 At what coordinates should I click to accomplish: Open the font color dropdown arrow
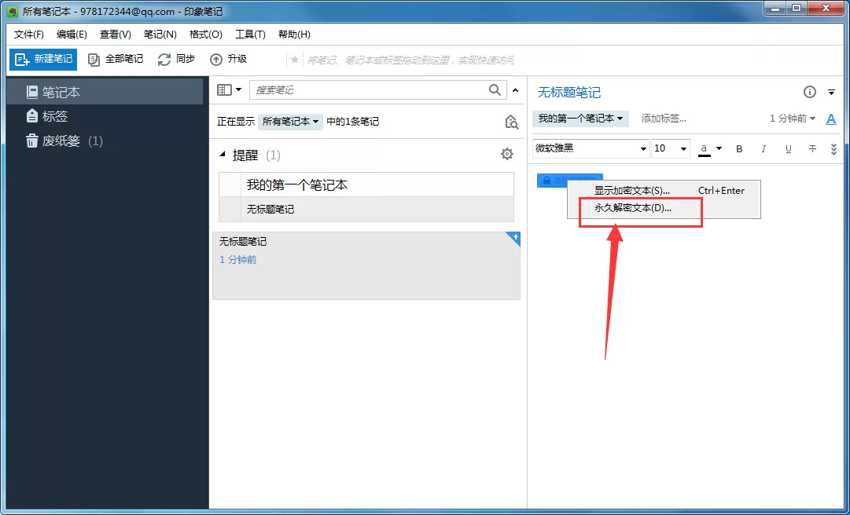pos(719,148)
